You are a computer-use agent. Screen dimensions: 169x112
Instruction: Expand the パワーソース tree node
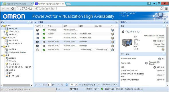click(4, 32)
